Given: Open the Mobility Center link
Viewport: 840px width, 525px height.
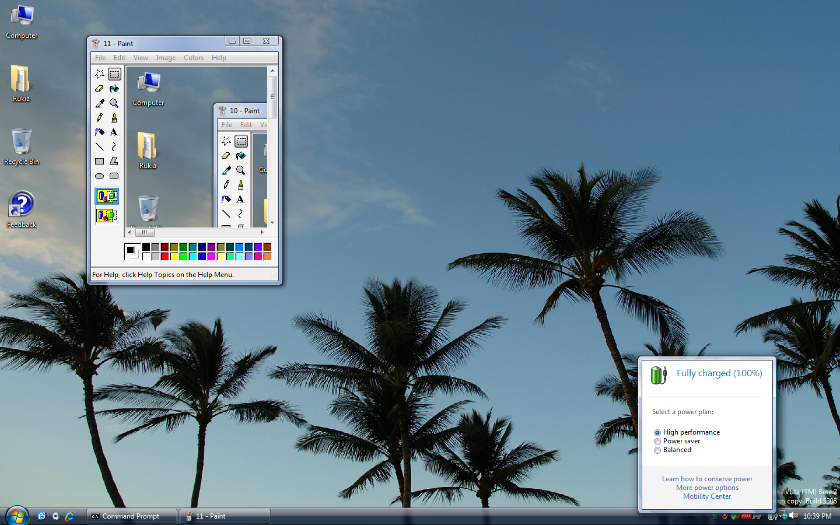Looking at the screenshot, I should point(707,496).
